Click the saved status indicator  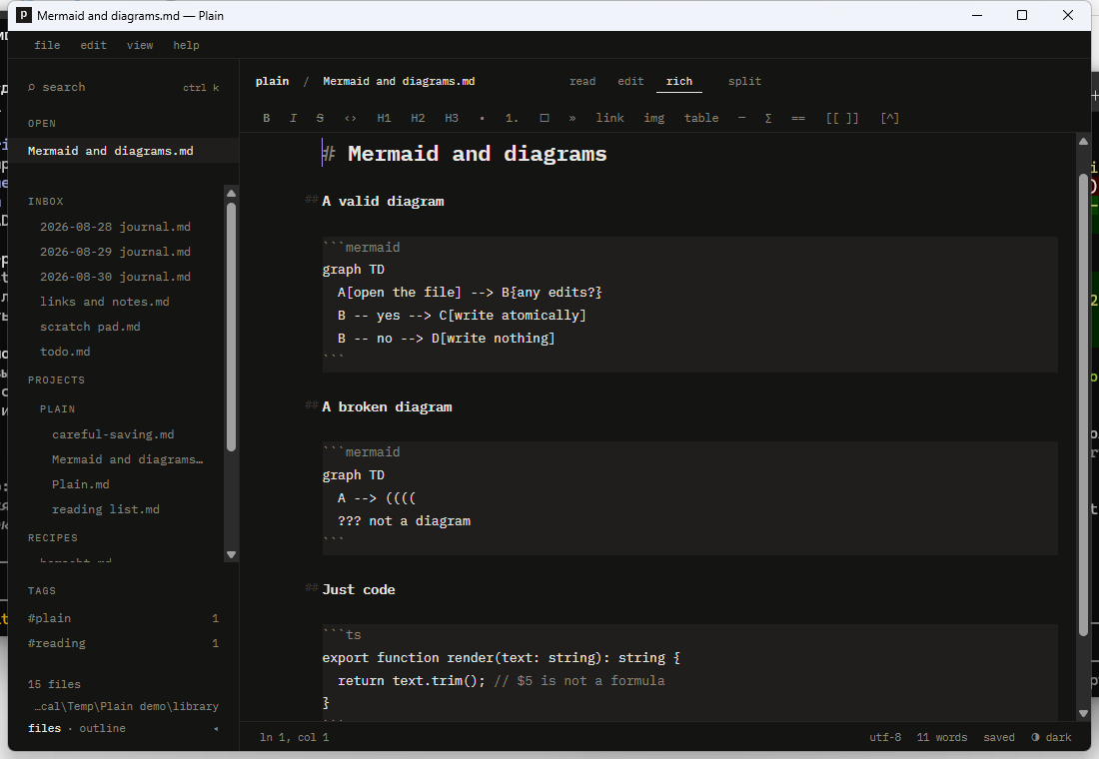999,737
